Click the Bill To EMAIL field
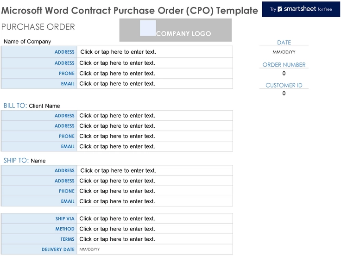341x256 pixels. coord(155,146)
